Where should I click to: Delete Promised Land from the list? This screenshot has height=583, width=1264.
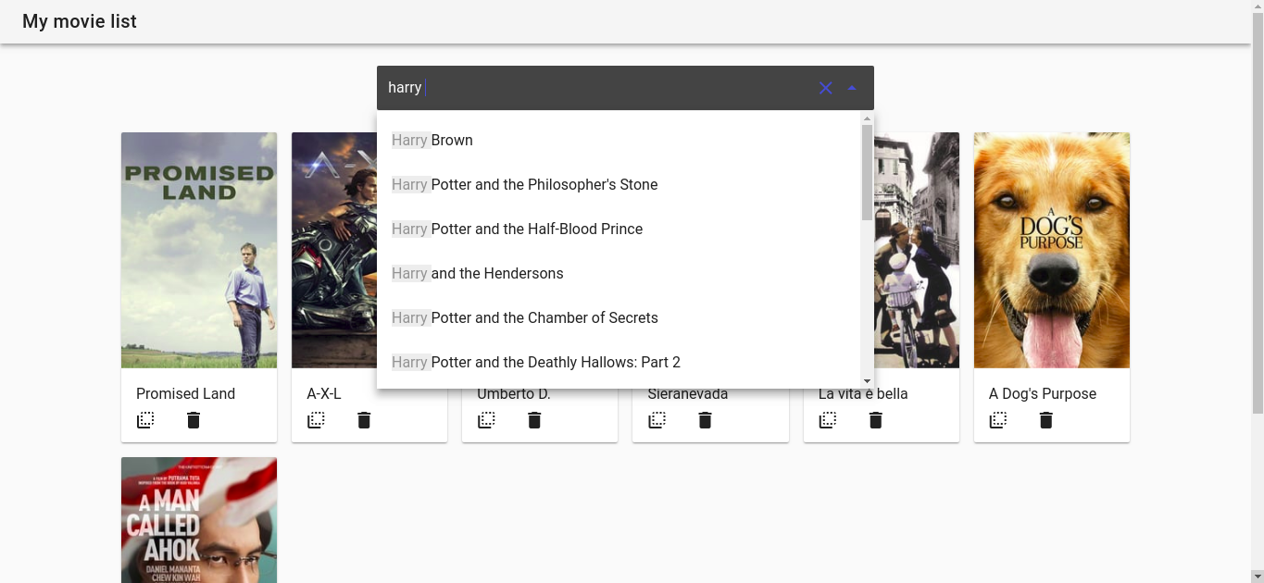[194, 420]
